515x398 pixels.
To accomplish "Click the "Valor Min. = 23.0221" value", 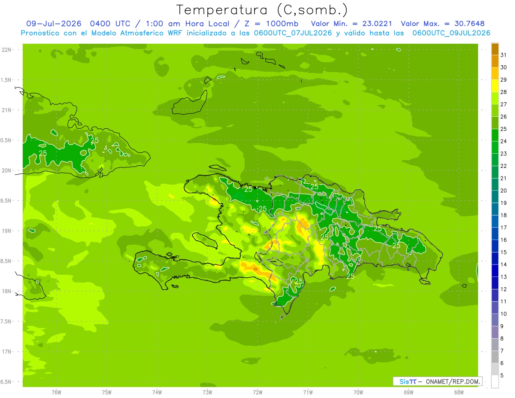I will click(x=351, y=24).
